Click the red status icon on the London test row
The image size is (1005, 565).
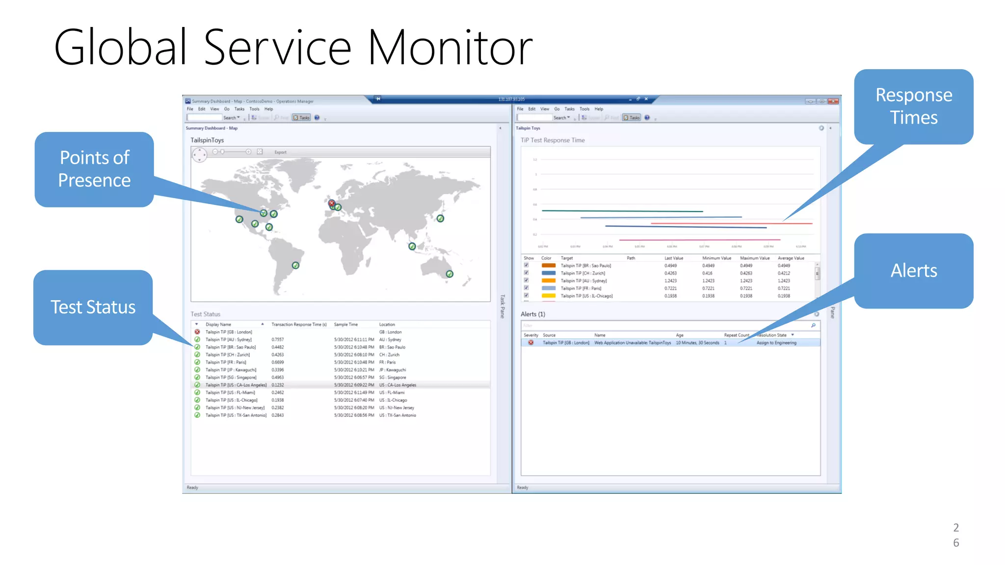tap(197, 332)
